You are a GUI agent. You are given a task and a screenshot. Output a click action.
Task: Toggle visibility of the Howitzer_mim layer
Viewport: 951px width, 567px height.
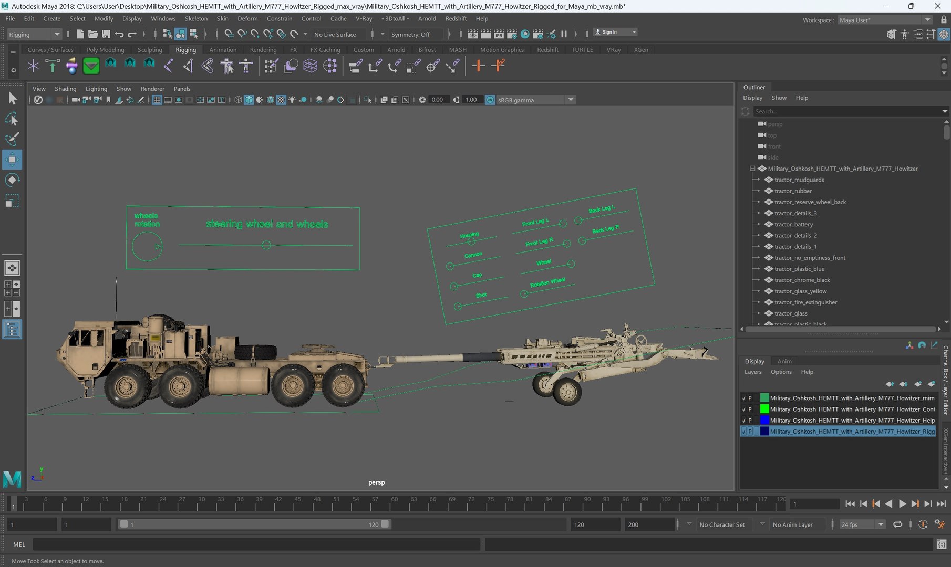(743, 398)
